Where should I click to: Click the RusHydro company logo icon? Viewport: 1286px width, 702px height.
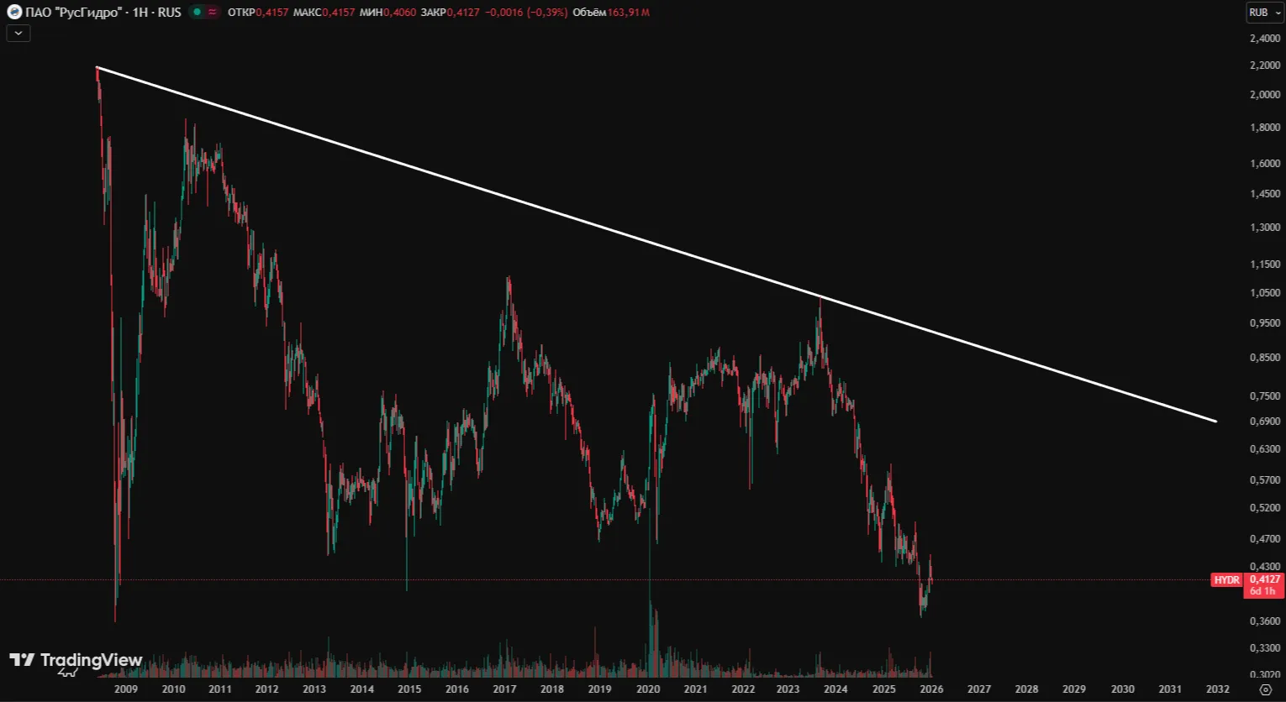14,13
